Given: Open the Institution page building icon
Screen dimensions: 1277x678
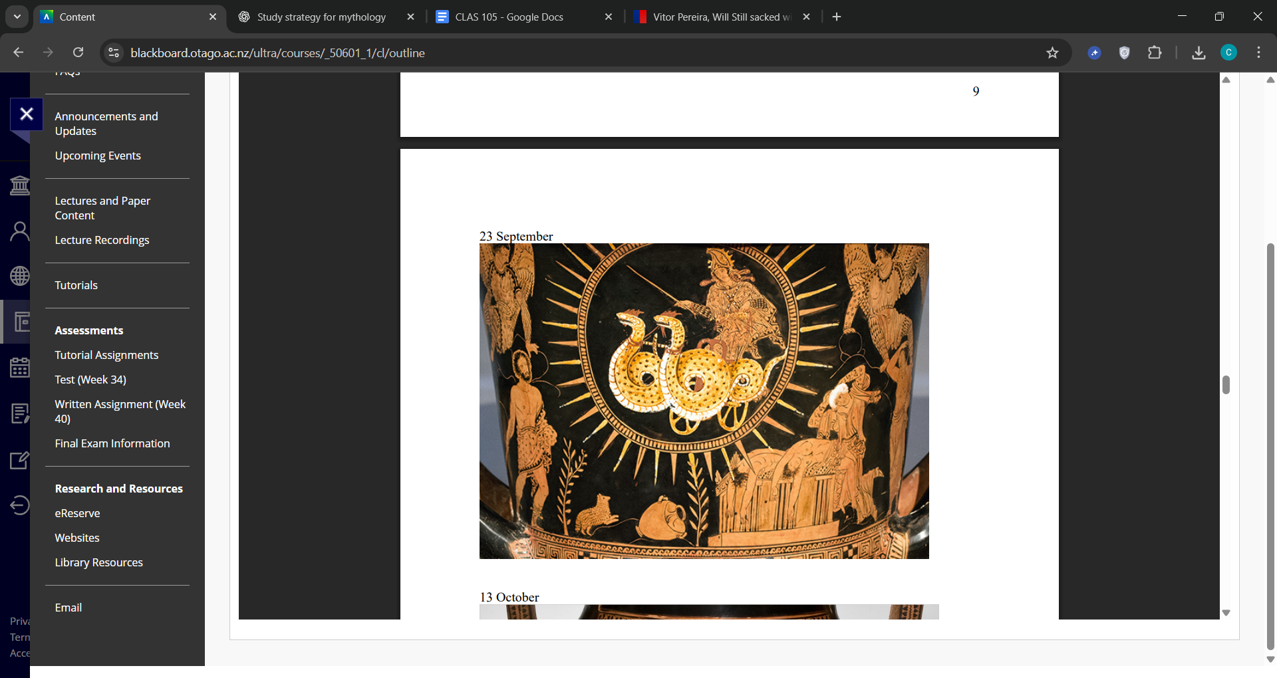Looking at the screenshot, I should pyautogui.click(x=20, y=185).
